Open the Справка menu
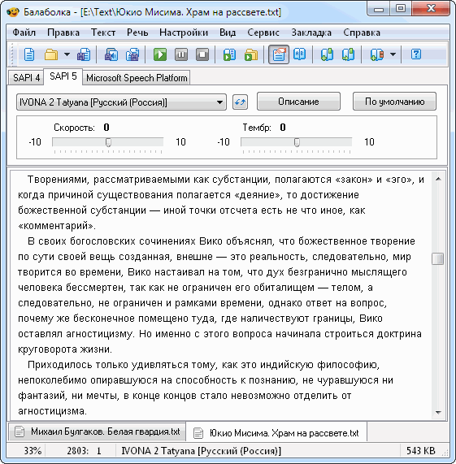This screenshot has width=456, height=464. [362, 33]
